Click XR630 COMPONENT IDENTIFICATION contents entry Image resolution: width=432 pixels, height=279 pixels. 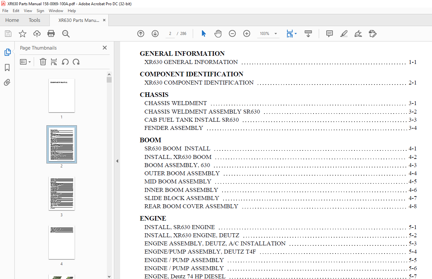(280, 83)
